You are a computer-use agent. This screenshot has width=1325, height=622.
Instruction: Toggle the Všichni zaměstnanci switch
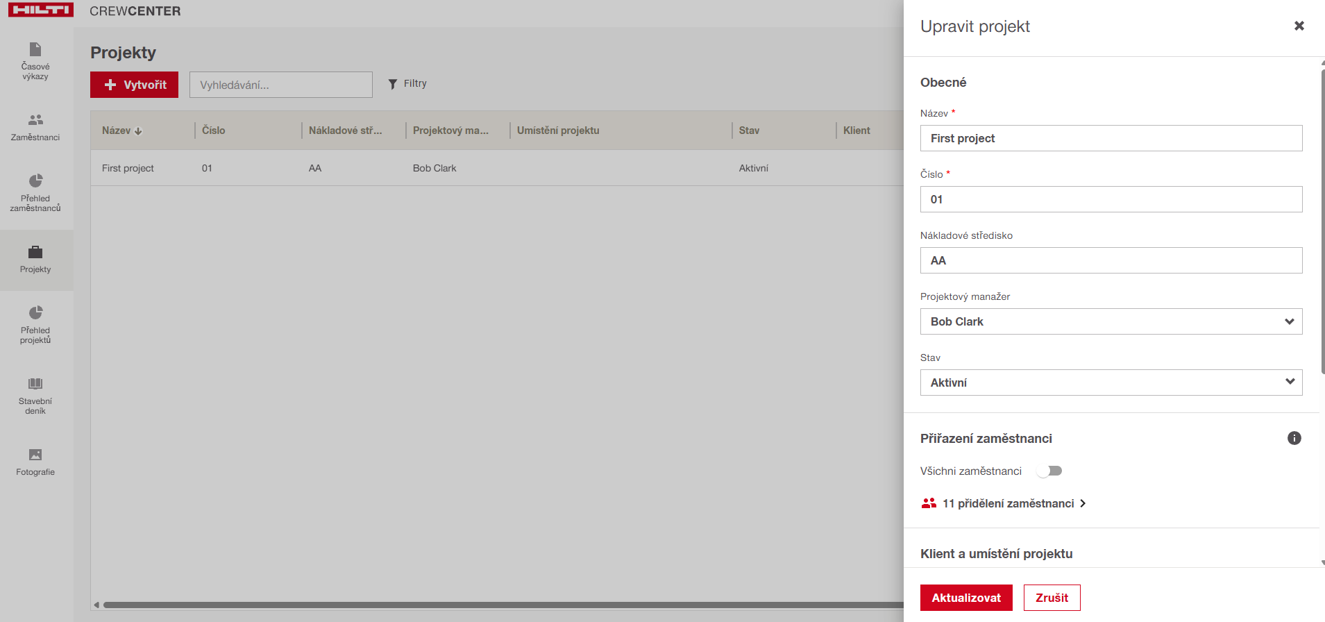point(1049,471)
